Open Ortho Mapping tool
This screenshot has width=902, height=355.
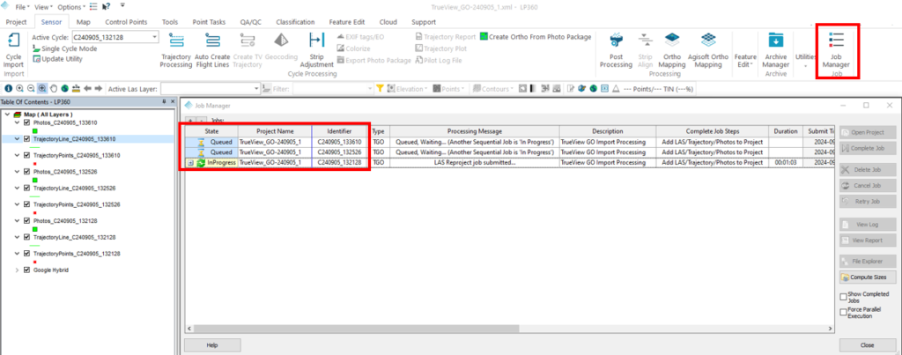672,50
